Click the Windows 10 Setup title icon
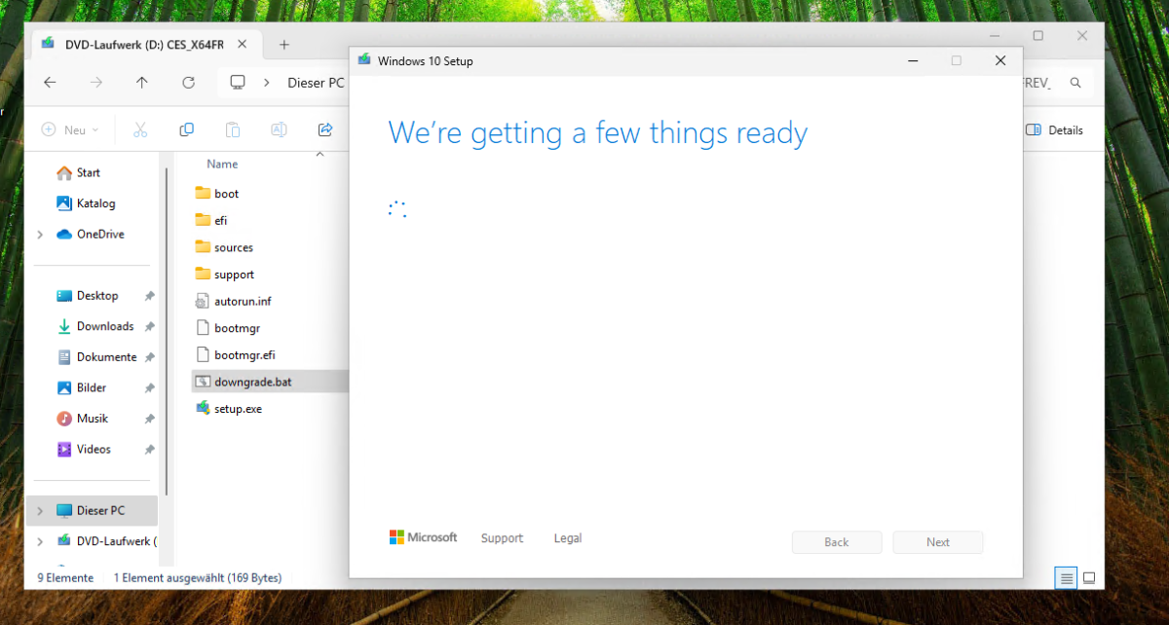Viewport: 1169px width, 625px height. pyautogui.click(x=364, y=60)
